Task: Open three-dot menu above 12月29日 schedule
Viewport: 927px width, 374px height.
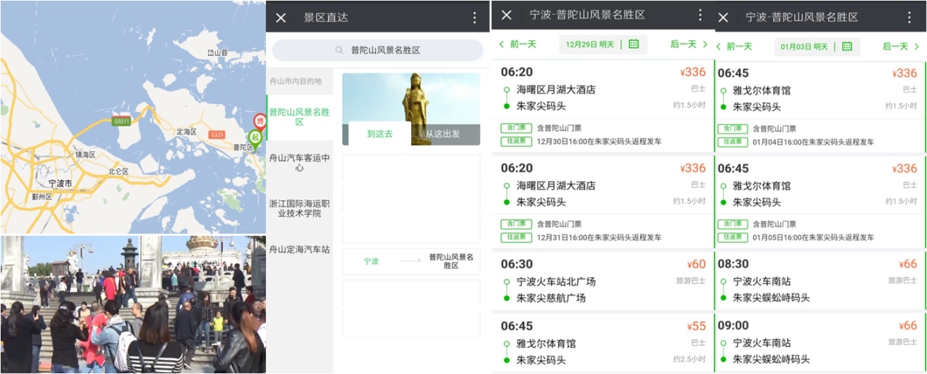Action: [700, 15]
